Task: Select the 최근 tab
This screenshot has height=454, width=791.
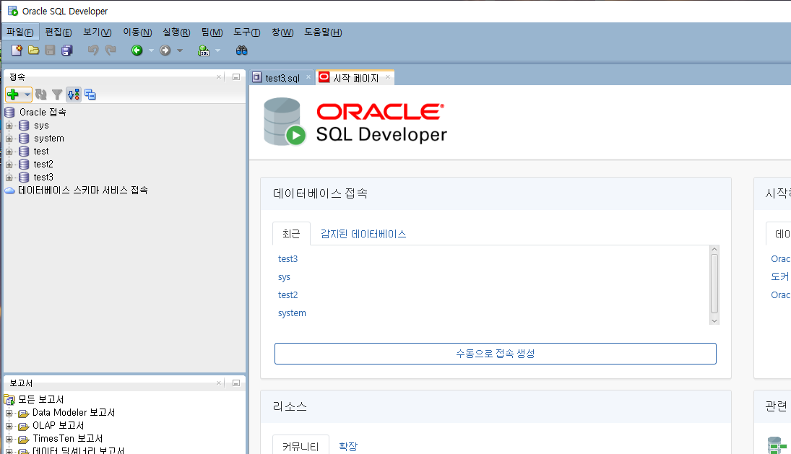Action: tap(291, 234)
